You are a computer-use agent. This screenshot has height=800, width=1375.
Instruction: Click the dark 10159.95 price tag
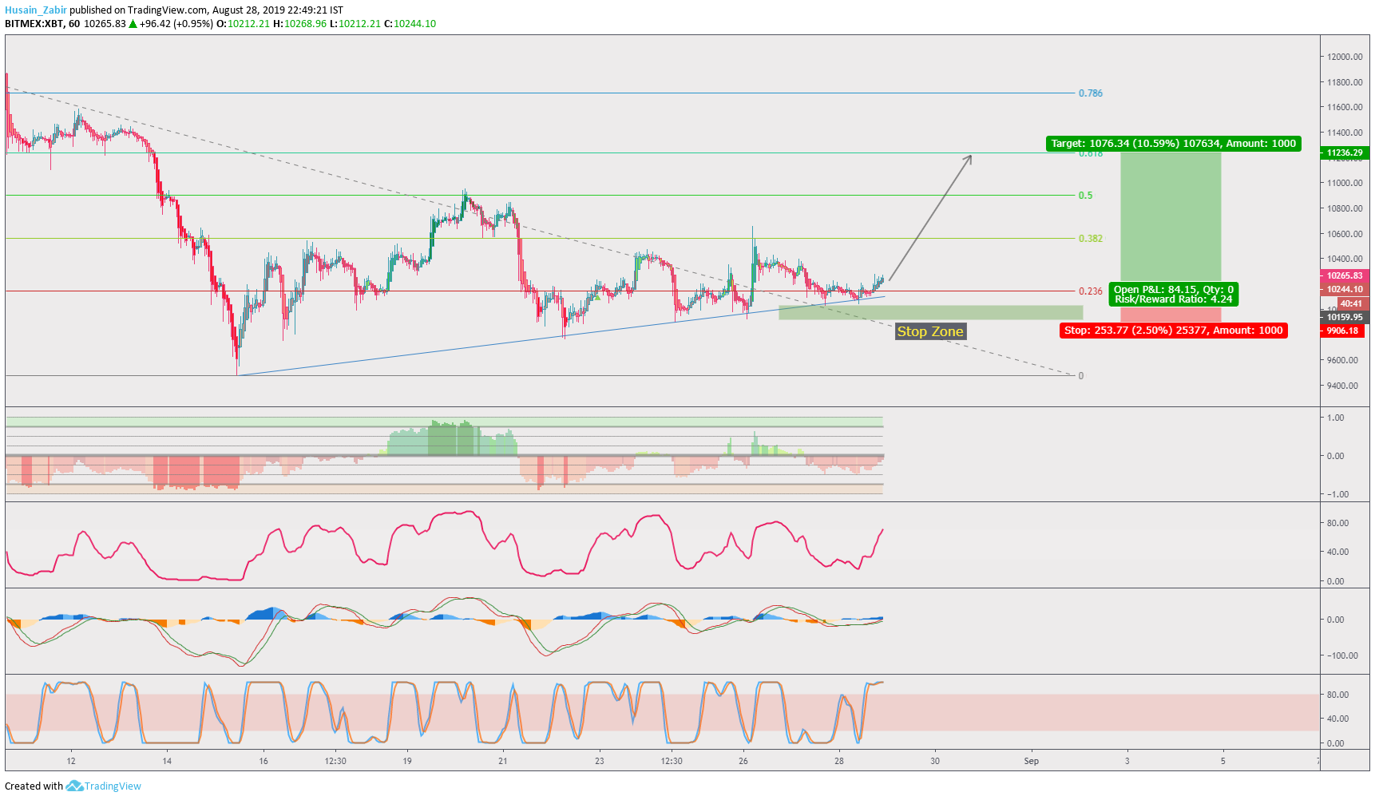(x=1345, y=317)
